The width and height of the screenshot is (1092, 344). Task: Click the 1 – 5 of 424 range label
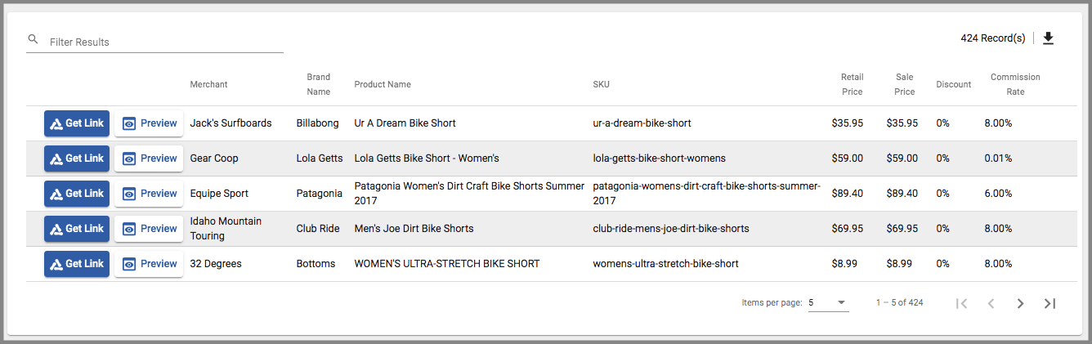point(899,303)
